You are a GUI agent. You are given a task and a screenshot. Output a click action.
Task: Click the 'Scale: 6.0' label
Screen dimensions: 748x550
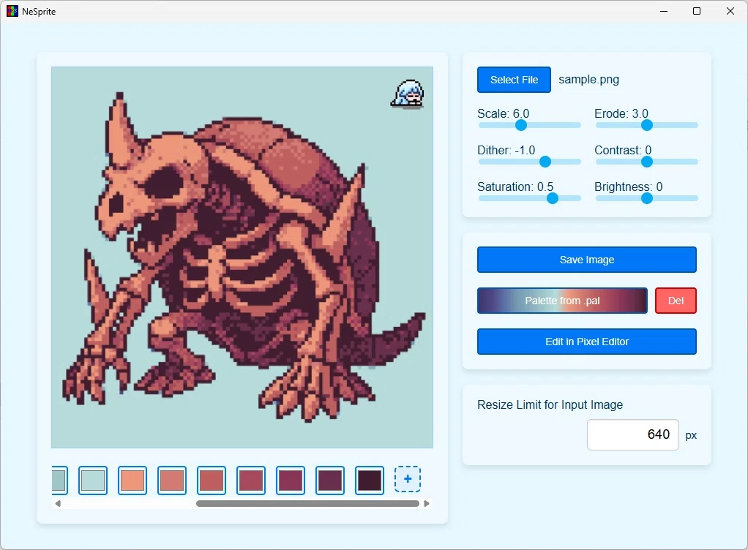tap(503, 113)
